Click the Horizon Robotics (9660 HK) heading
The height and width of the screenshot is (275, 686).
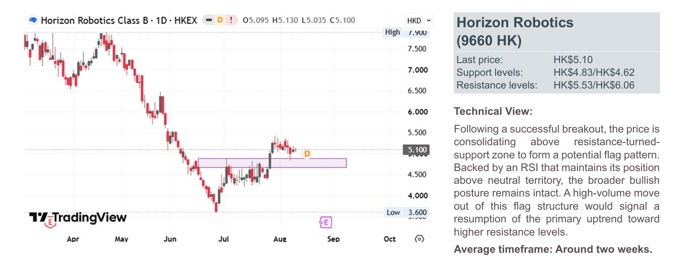515,31
